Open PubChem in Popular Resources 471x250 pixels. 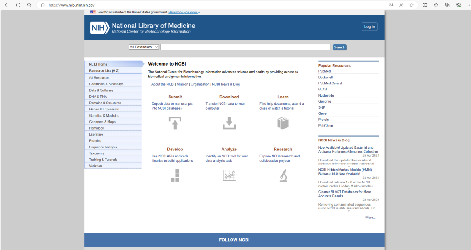tap(326, 126)
